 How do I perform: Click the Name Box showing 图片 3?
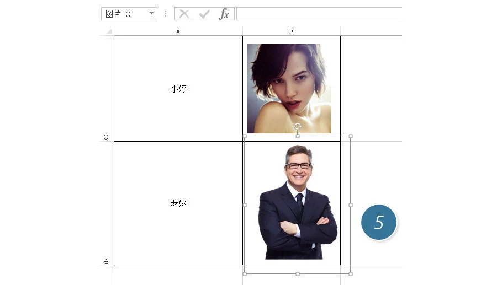click(x=129, y=14)
